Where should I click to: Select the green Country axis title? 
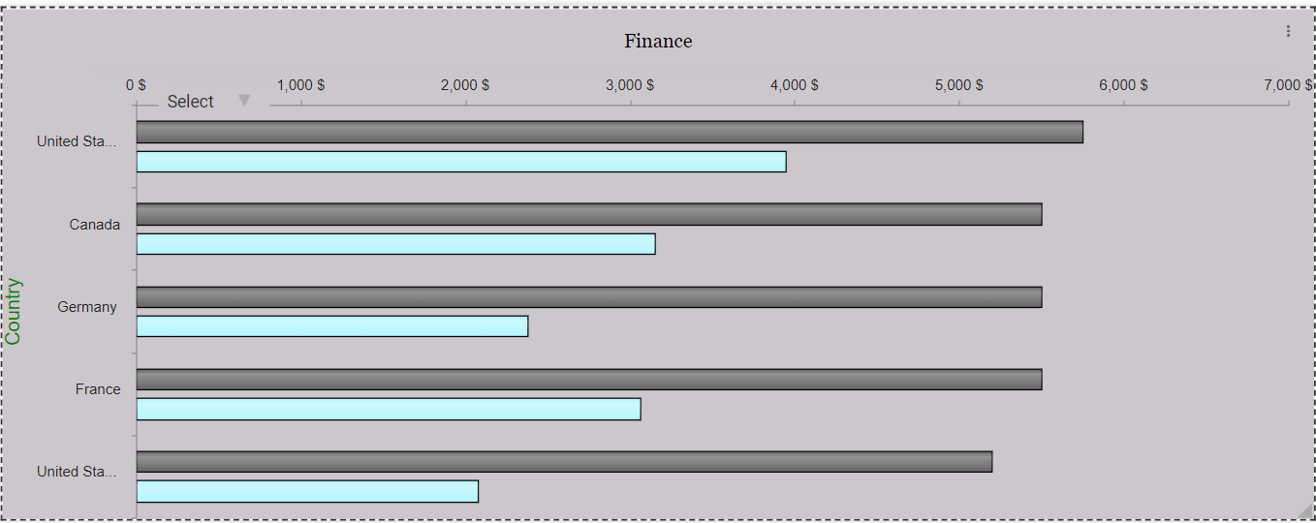point(14,311)
